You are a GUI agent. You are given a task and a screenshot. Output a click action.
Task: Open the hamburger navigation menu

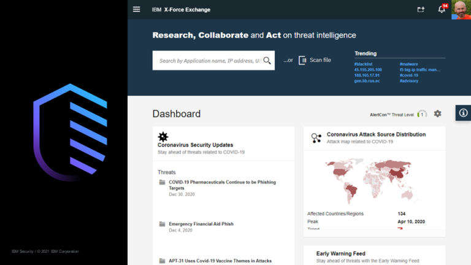click(136, 10)
